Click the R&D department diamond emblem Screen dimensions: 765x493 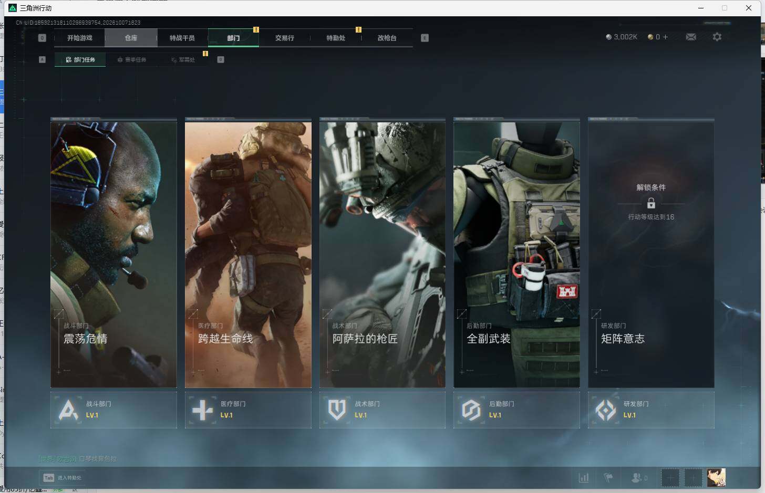606,410
